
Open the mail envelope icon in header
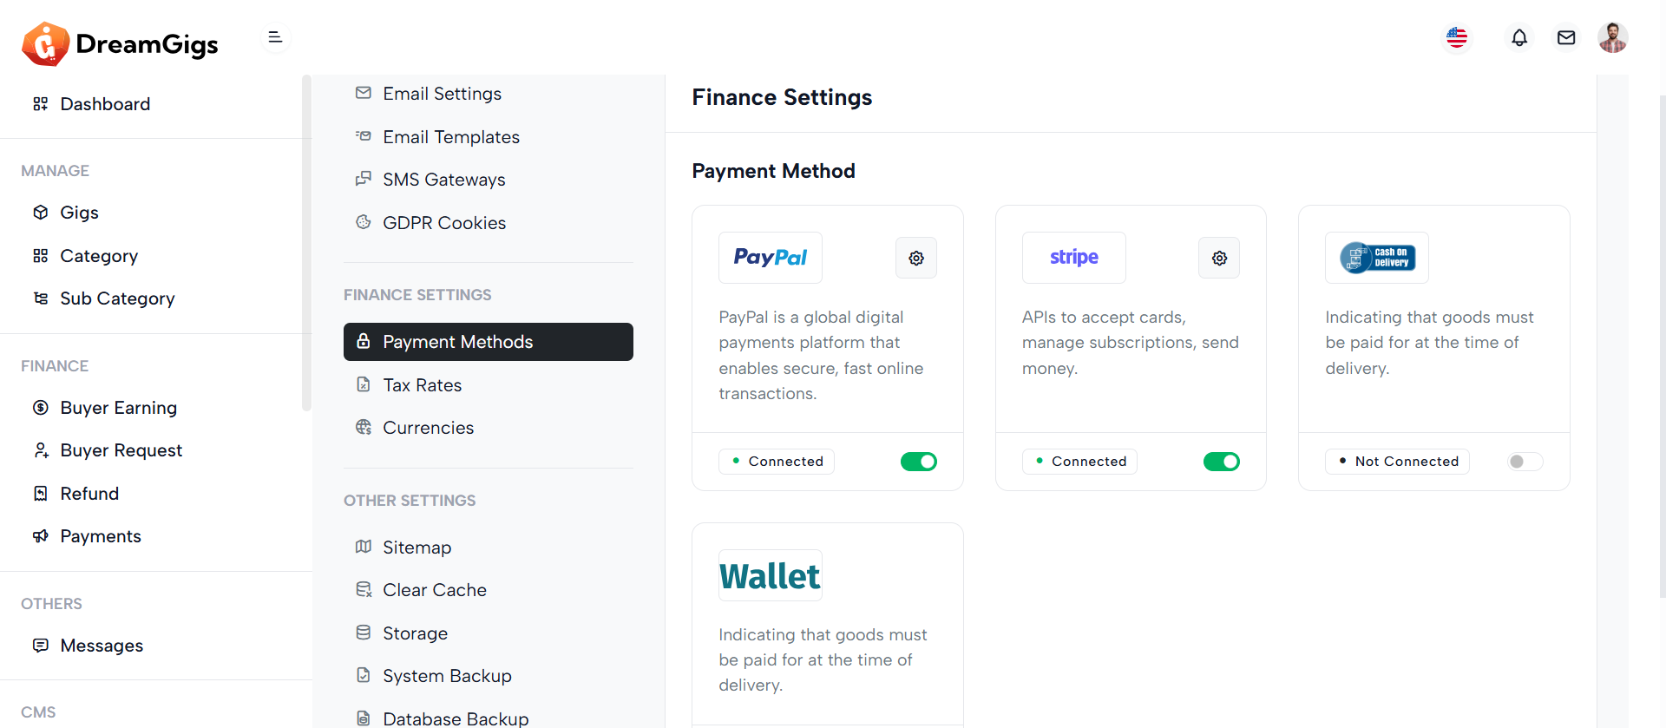click(x=1566, y=37)
